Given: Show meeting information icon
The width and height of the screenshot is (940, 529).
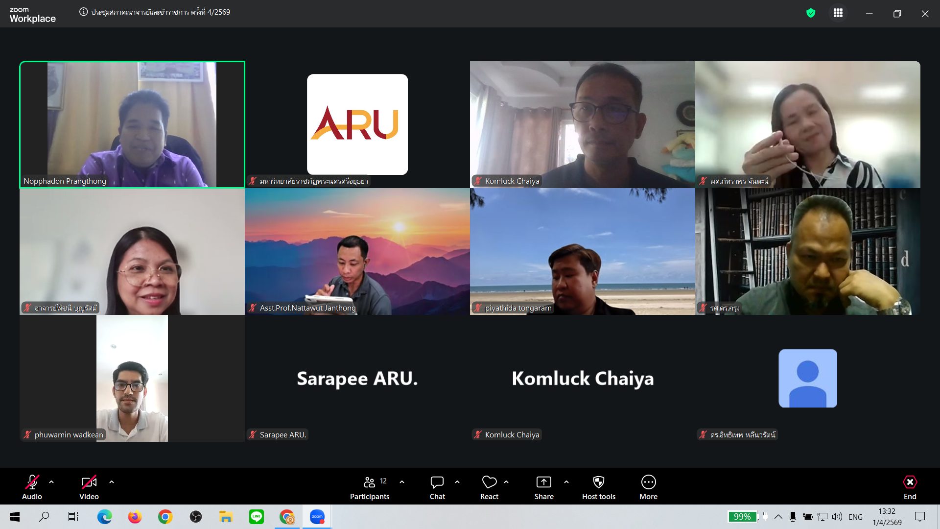Looking at the screenshot, I should coord(84,12).
